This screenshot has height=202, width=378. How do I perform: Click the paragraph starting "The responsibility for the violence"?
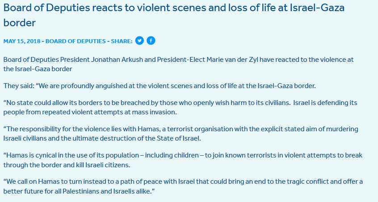tap(181, 133)
